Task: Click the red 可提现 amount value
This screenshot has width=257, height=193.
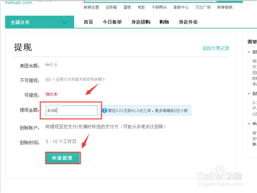Action: click(51, 94)
